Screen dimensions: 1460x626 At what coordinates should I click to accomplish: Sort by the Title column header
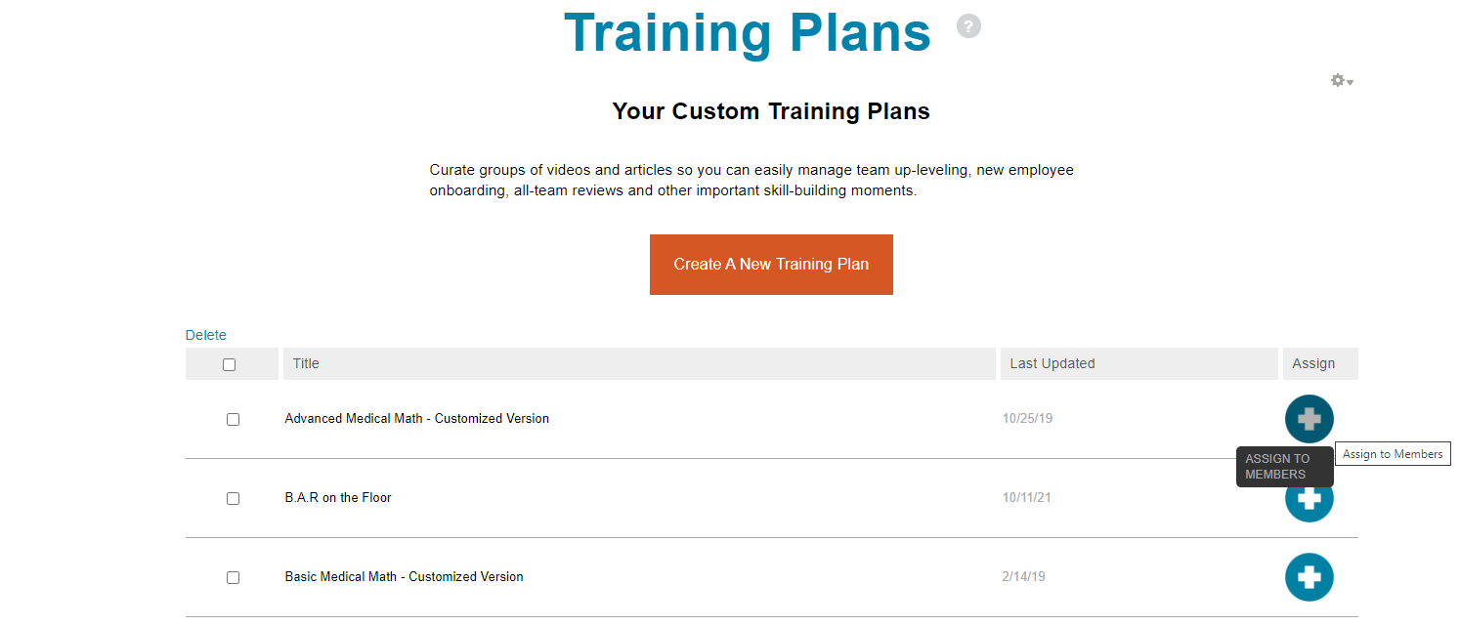[306, 363]
